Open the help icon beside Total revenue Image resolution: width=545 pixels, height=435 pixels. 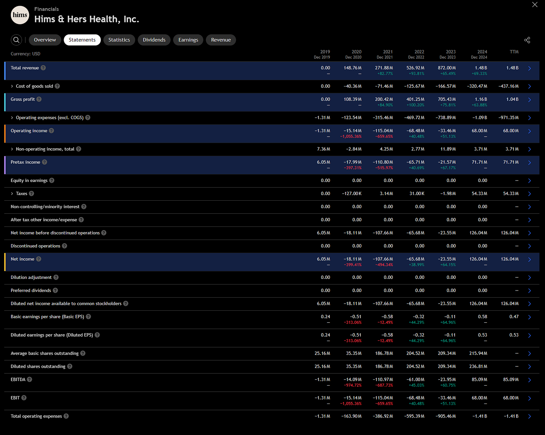tap(43, 68)
